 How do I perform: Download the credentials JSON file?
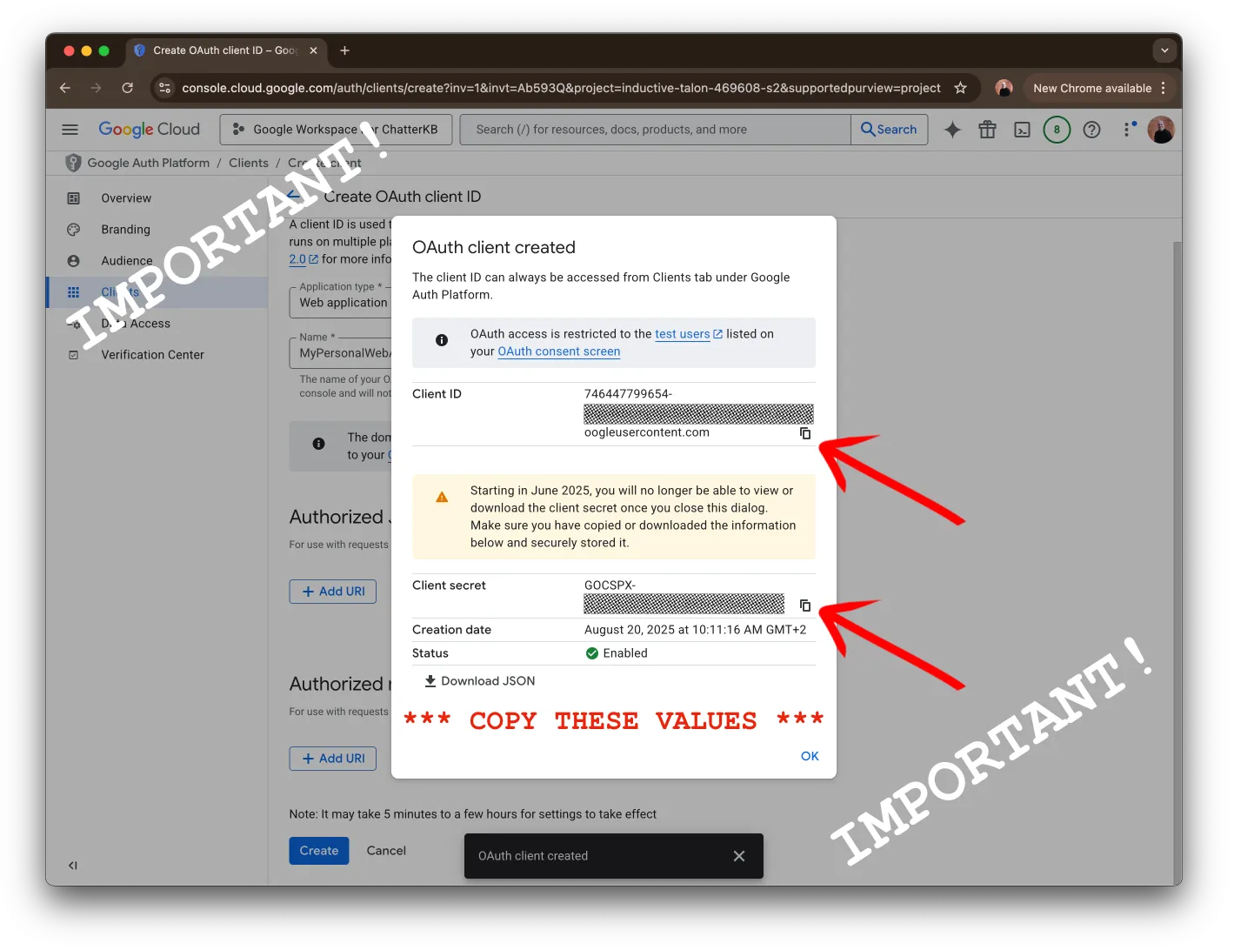(x=479, y=681)
